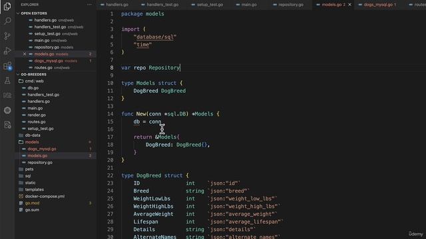Viewport: 426px width, 239px height.
Task: Open main.go in project tree
Action: pyautogui.click(x=35, y=108)
